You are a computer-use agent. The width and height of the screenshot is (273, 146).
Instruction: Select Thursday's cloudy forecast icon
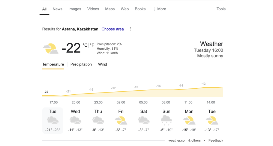tap(98, 120)
